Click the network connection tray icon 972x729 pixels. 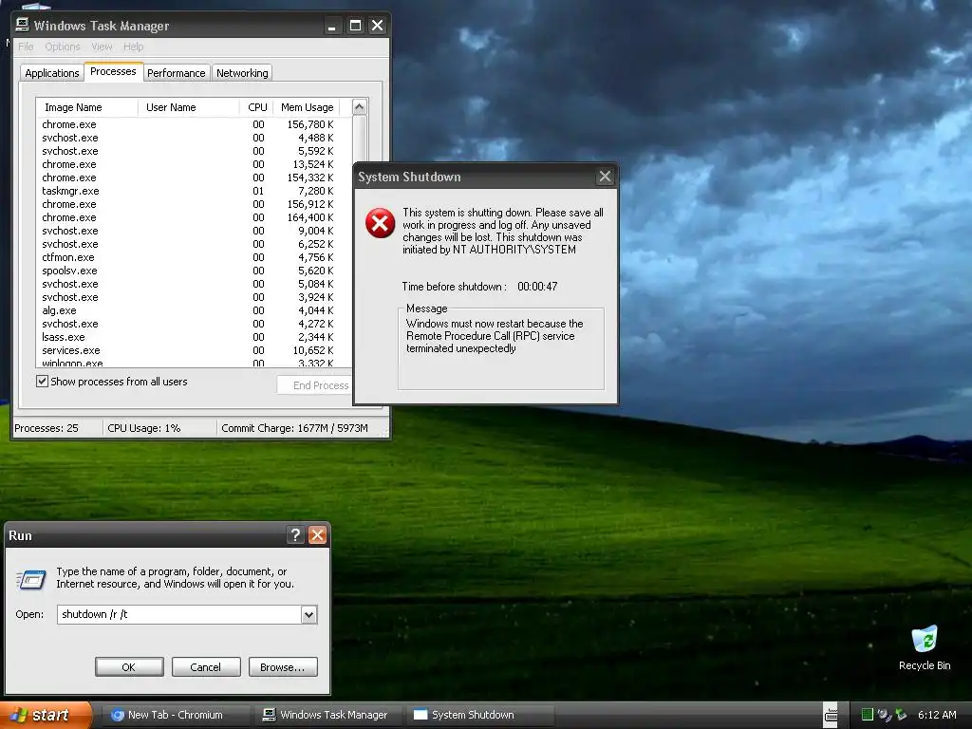(885, 715)
